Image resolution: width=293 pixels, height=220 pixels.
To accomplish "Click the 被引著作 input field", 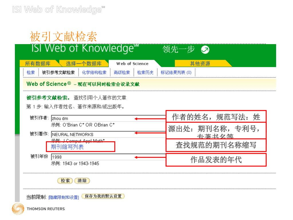I will point(108,135).
